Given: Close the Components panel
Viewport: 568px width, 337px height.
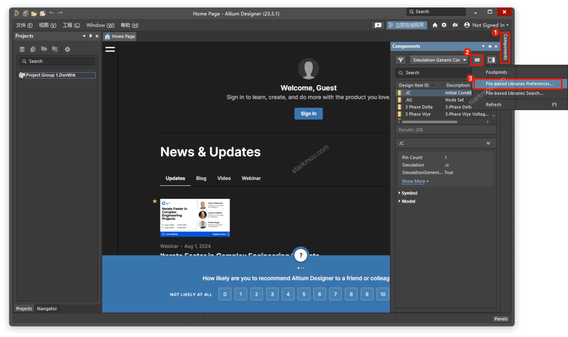Looking at the screenshot, I should pyautogui.click(x=496, y=47).
